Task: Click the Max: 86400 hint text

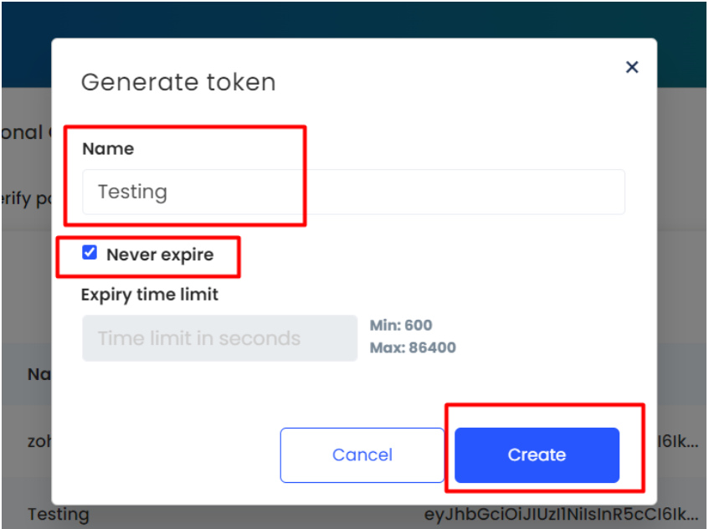Action: click(x=413, y=347)
